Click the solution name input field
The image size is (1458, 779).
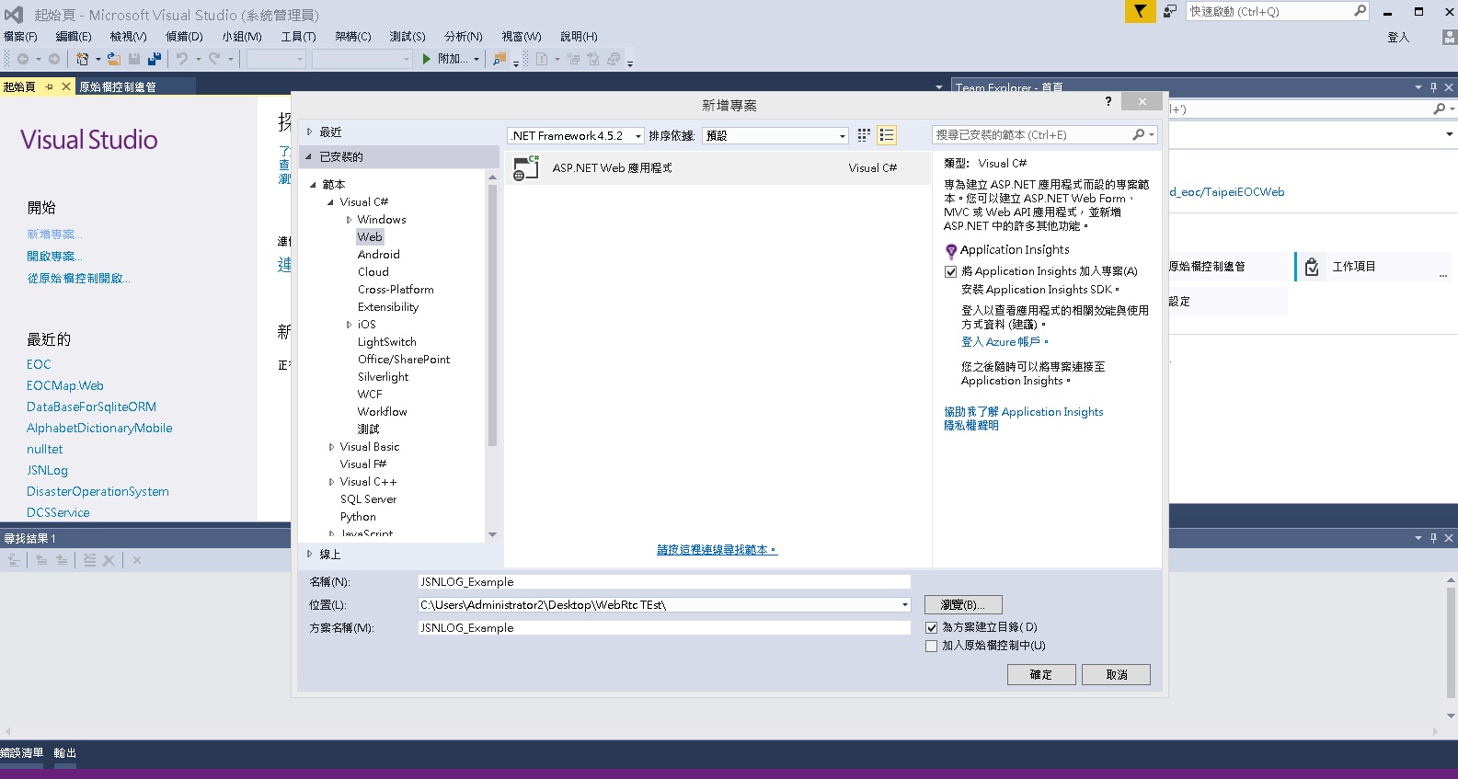click(664, 627)
